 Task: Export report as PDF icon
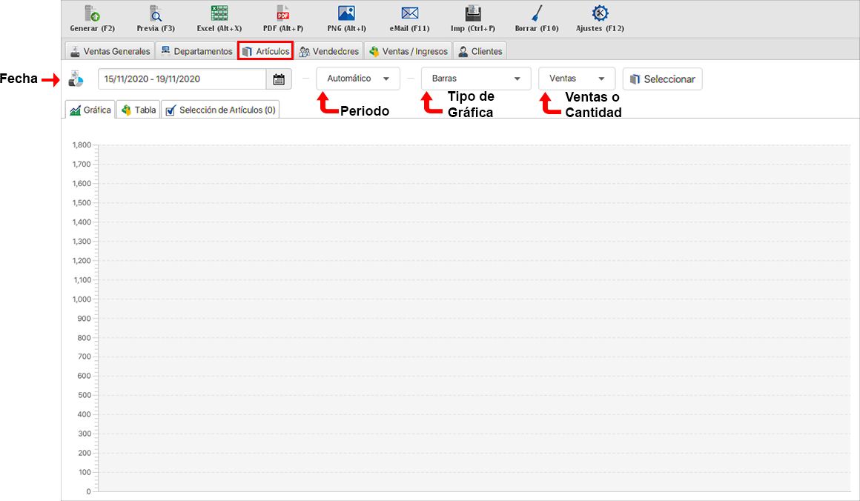[x=283, y=13]
